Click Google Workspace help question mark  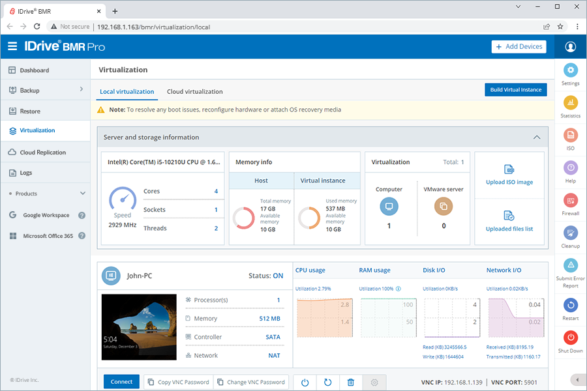coord(82,215)
